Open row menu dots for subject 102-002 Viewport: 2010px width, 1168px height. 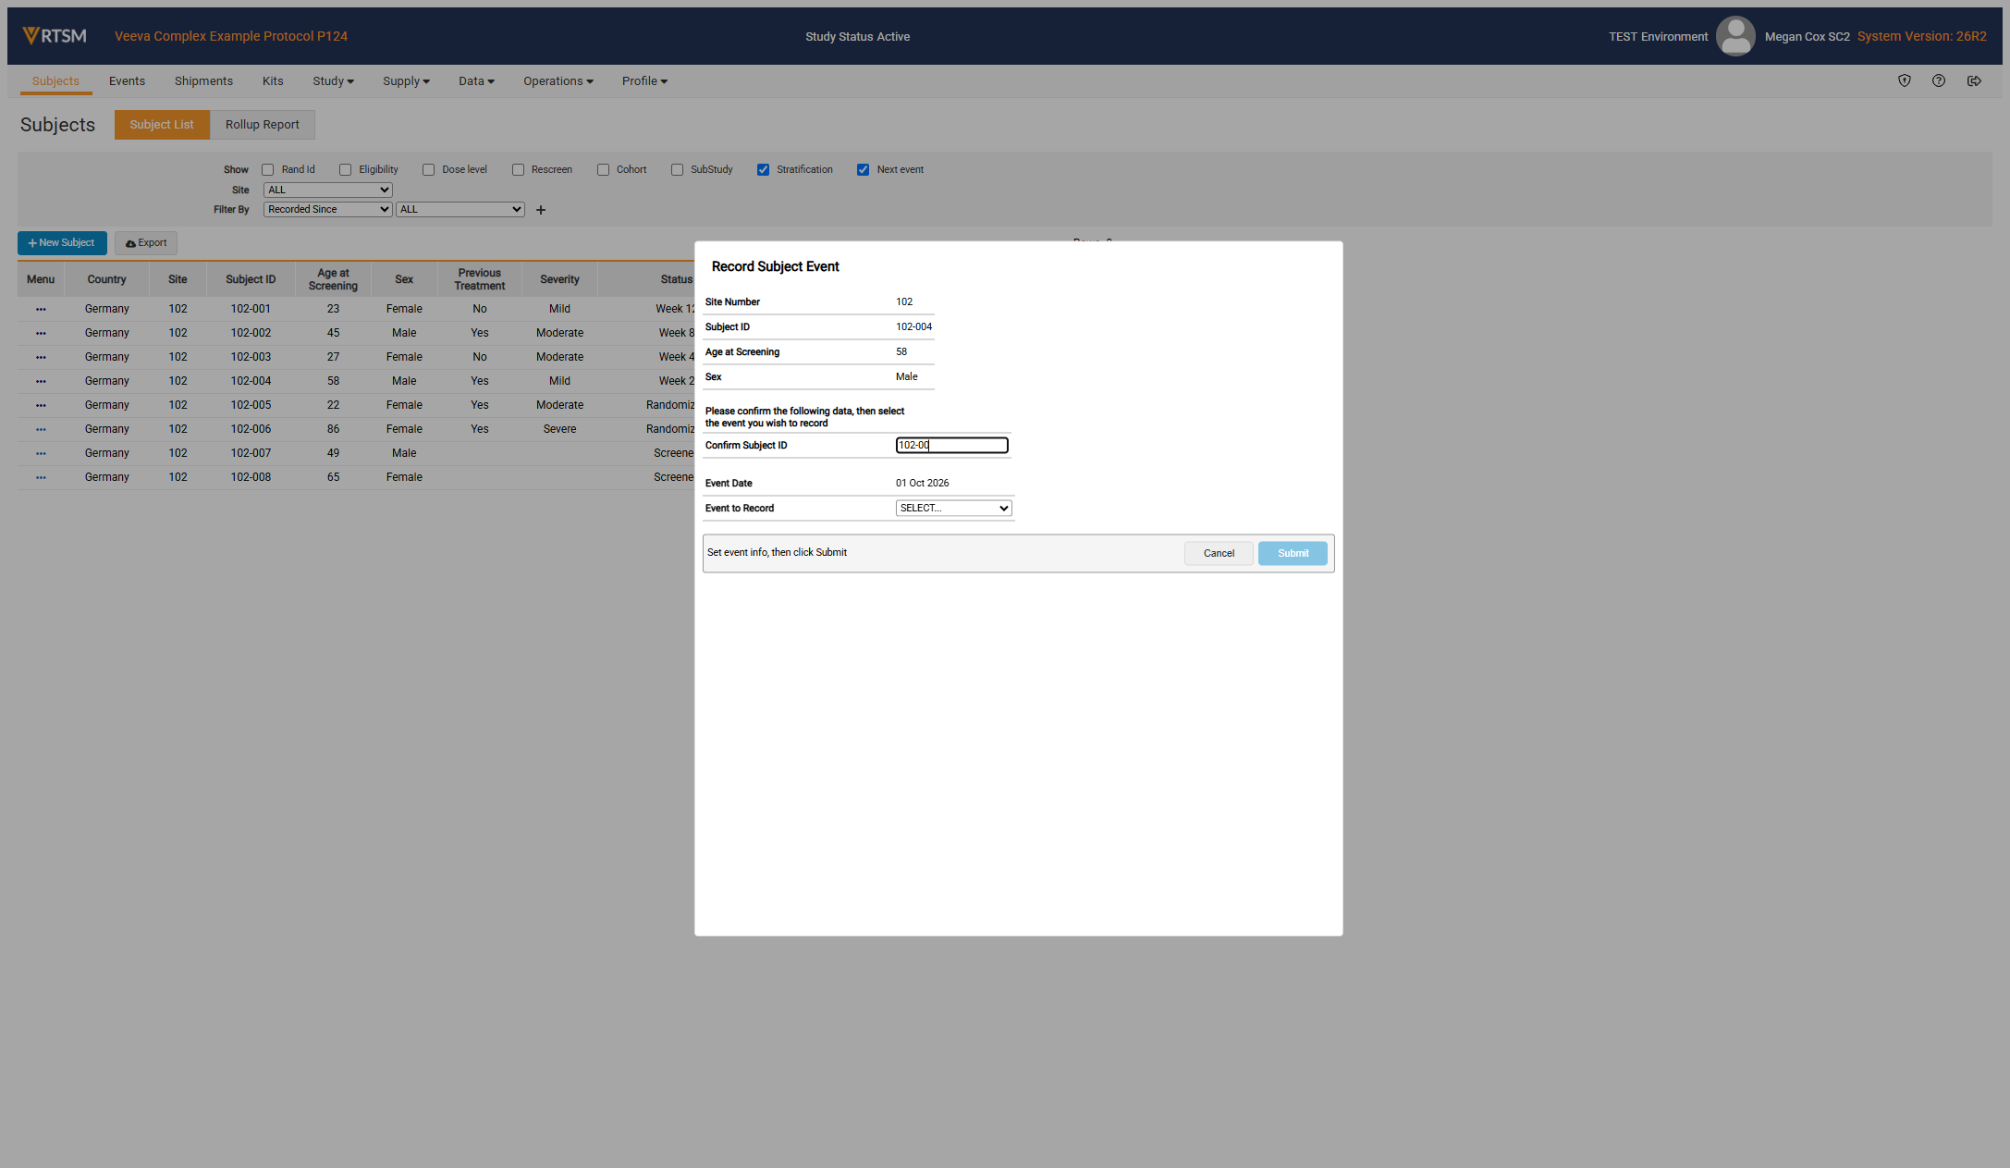[x=41, y=333]
